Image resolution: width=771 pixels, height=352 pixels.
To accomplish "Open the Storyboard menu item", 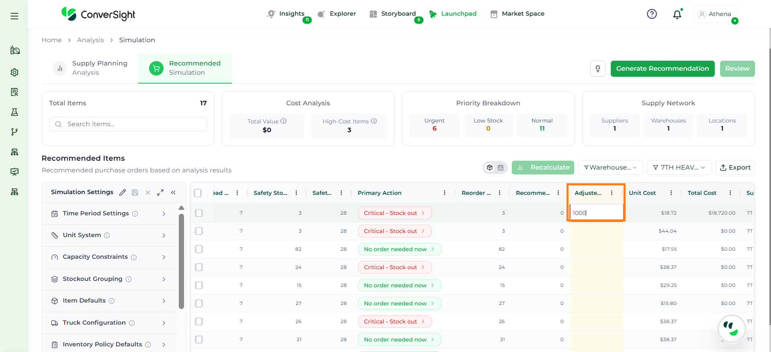I will [393, 14].
